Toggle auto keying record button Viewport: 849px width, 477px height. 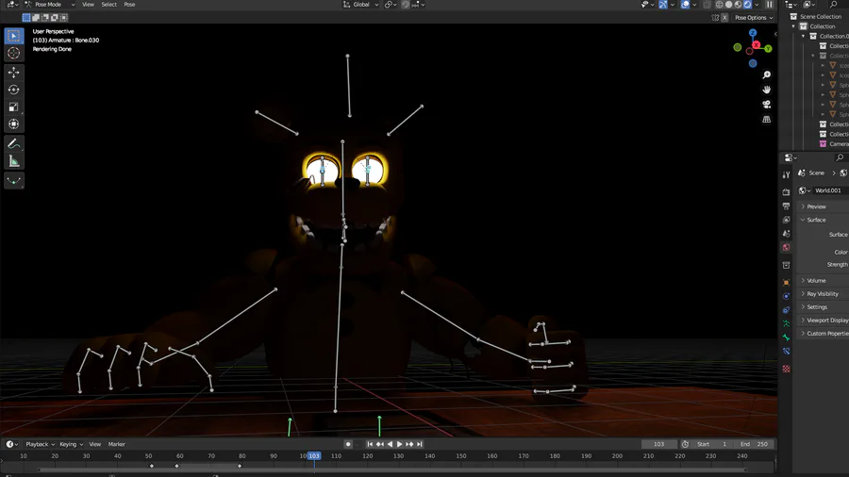pyautogui.click(x=348, y=444)
